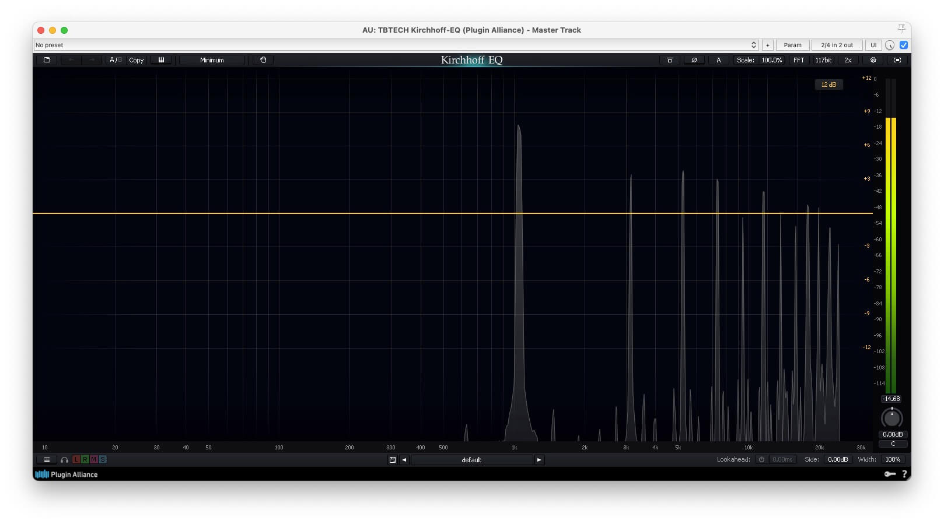Click the key license icon
Viewport: 944px width, 524px height.
(x=889, y=474)
